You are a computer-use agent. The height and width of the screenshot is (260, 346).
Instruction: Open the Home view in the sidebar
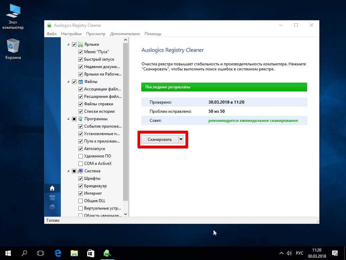point(52,188)
